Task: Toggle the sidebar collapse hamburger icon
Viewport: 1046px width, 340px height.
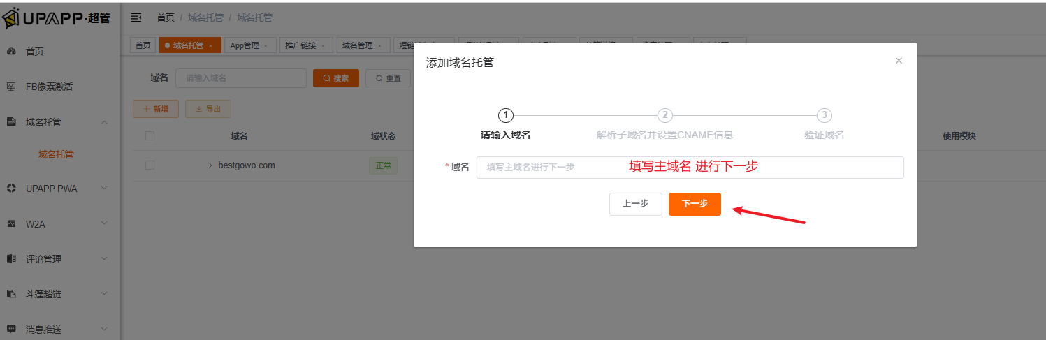Action: pos(136,17)
